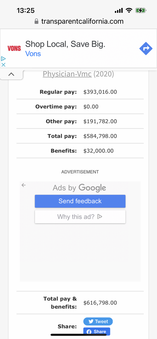Tweet this salary record
Image resolution: width=157 pixels, height=339 pixels.
tap(98, 321)
